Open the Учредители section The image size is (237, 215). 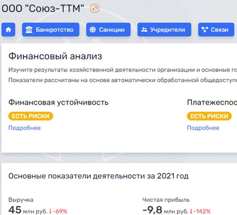[164, 29]
